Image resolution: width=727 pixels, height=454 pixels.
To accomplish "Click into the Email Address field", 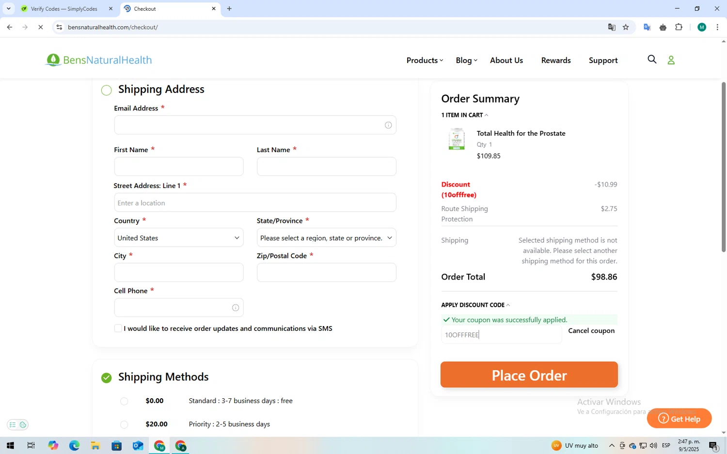I will tap(255, 125).
